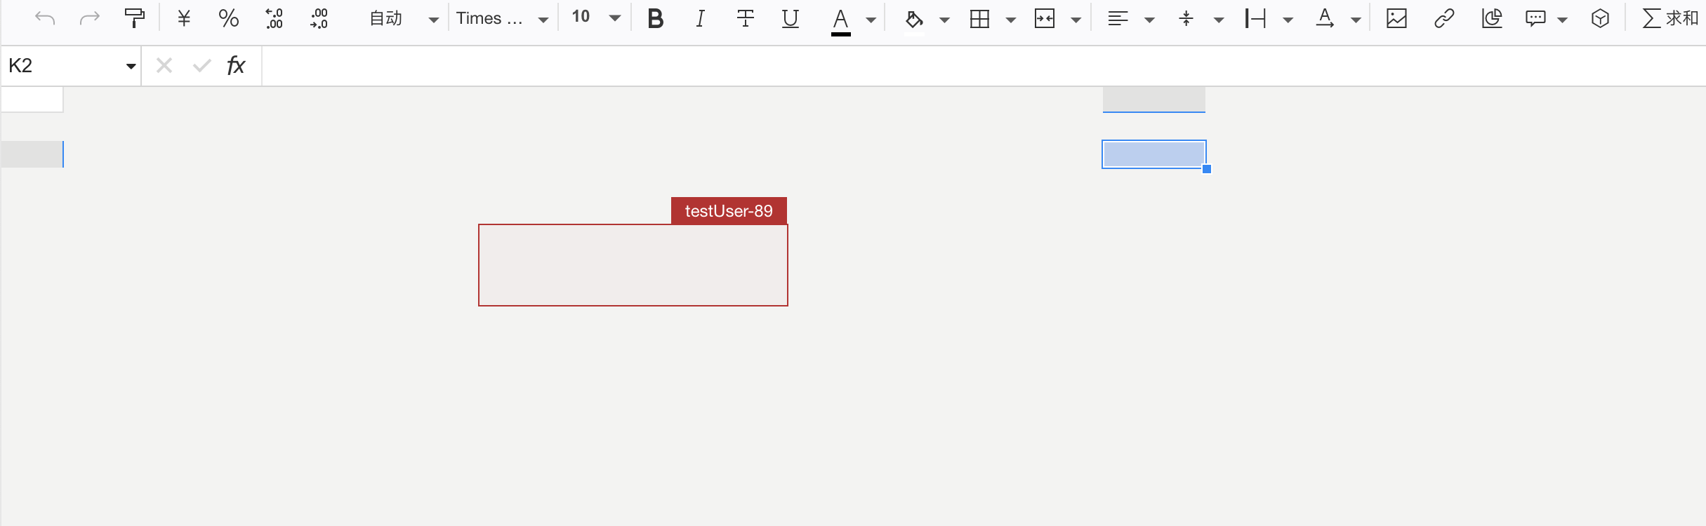Click into the formula bar input
1706x526 pixels.
[x=983, y=66]
